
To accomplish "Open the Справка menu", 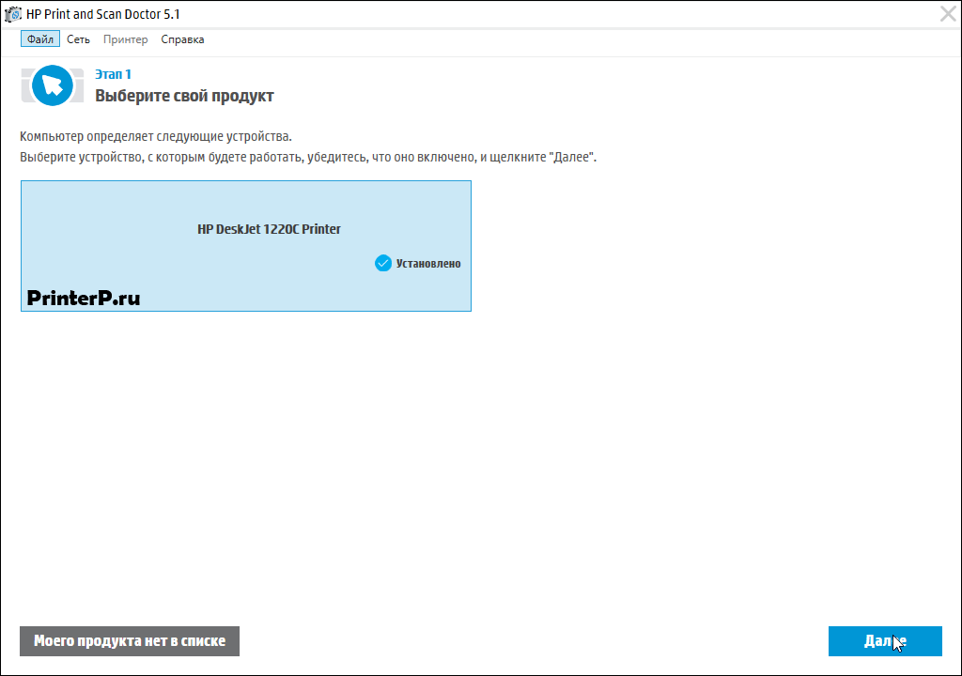I will coord(182,39).
